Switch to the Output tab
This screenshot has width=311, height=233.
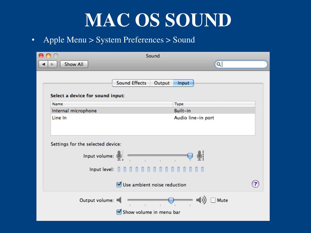162,83
